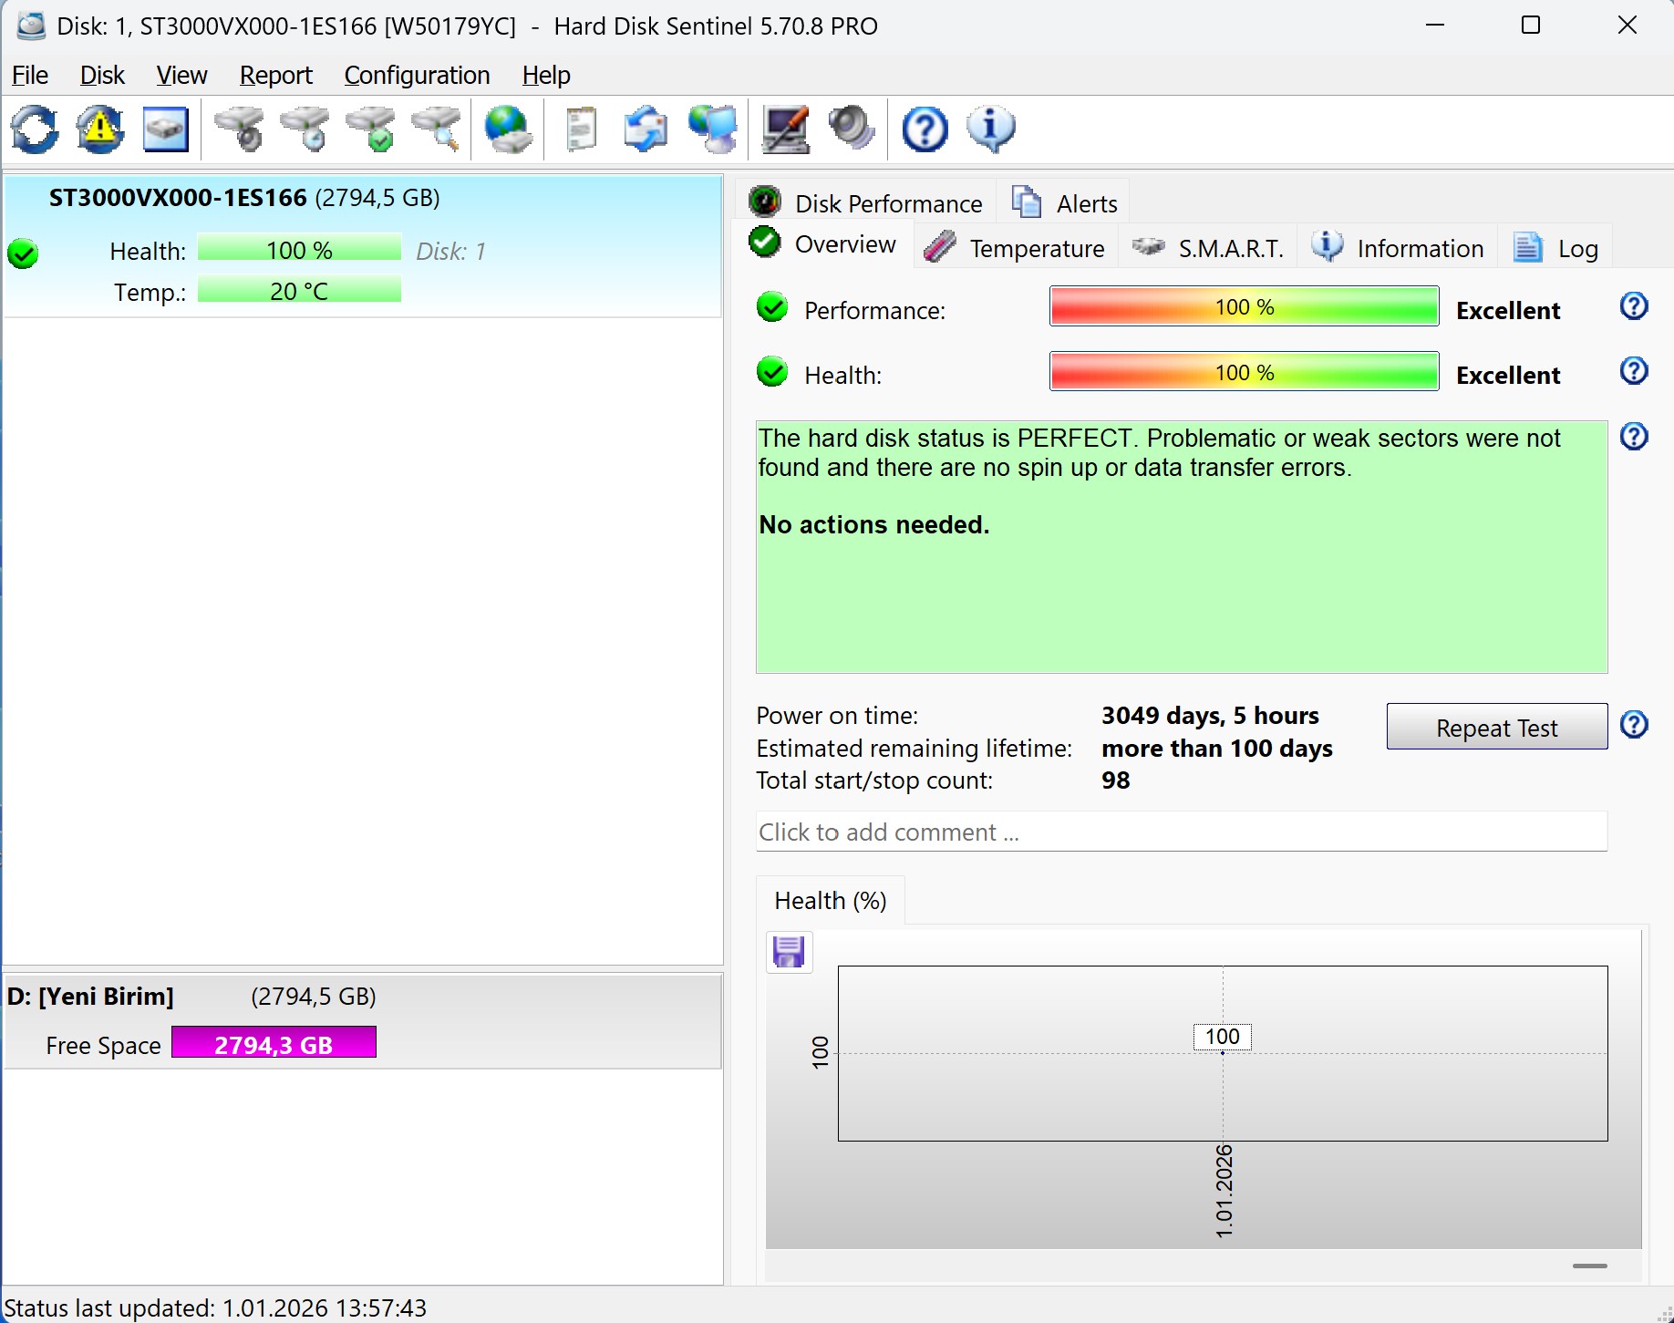Click the warning triangle refresh icon
This screenshot has height=1323, width=1674.
[x=100, y=129]
